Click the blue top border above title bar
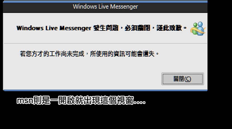 105,2
